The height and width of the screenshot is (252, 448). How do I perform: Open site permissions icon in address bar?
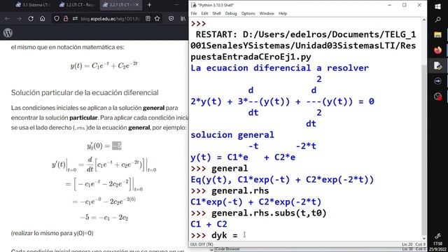(x=75, y=19)
